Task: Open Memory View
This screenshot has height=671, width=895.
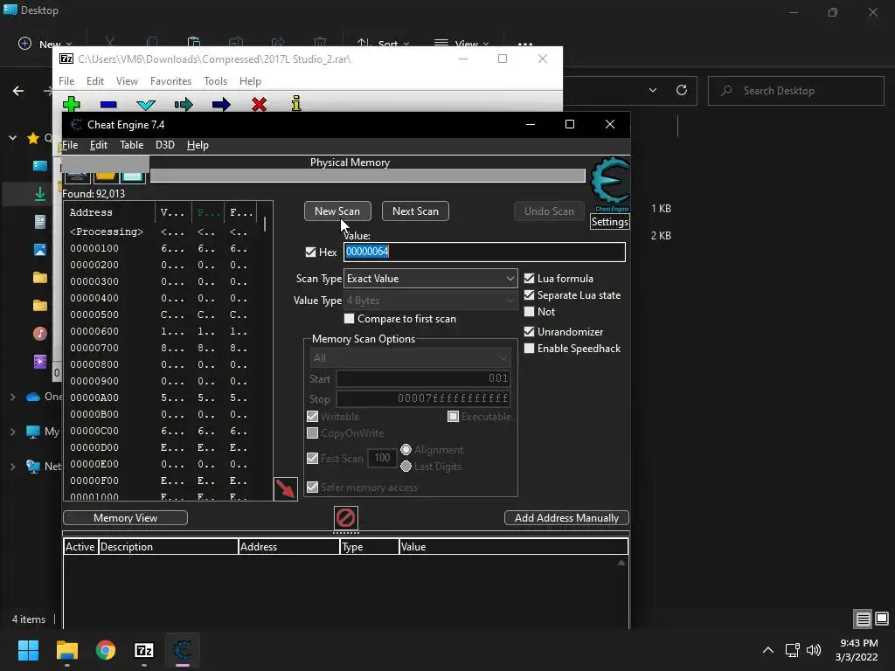Action: (125, 518)
